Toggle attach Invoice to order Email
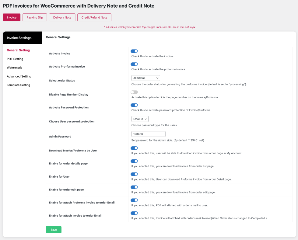 [x=134, y=213]
